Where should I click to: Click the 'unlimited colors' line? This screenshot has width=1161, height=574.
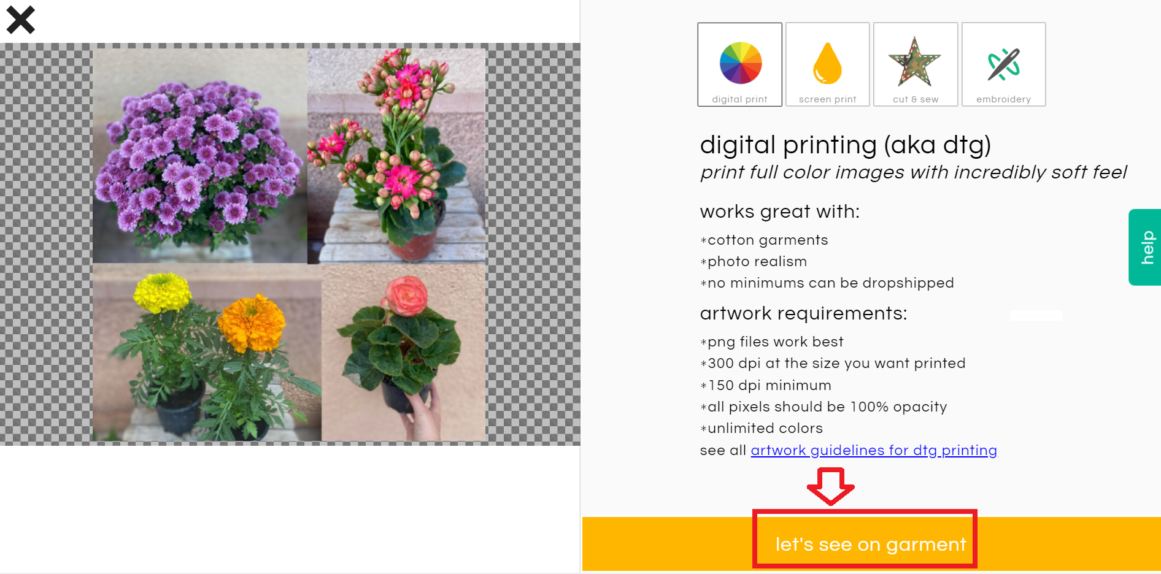762,428
